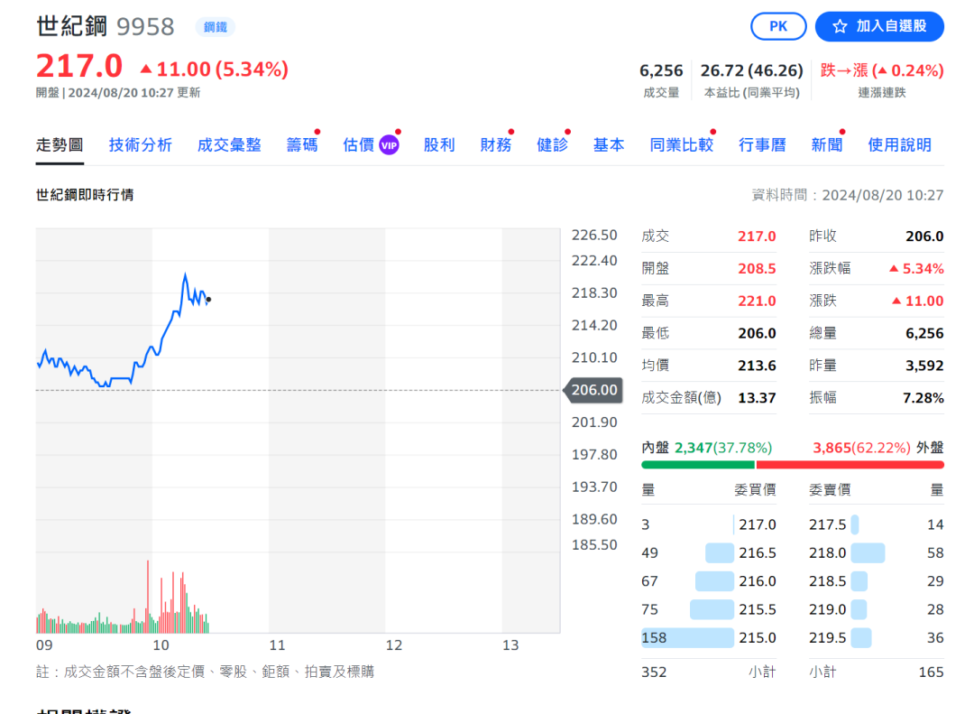Click the 鋼鐵 industry tag
Viewport: 974px width, 714px height.
click(x=215, y=27)
